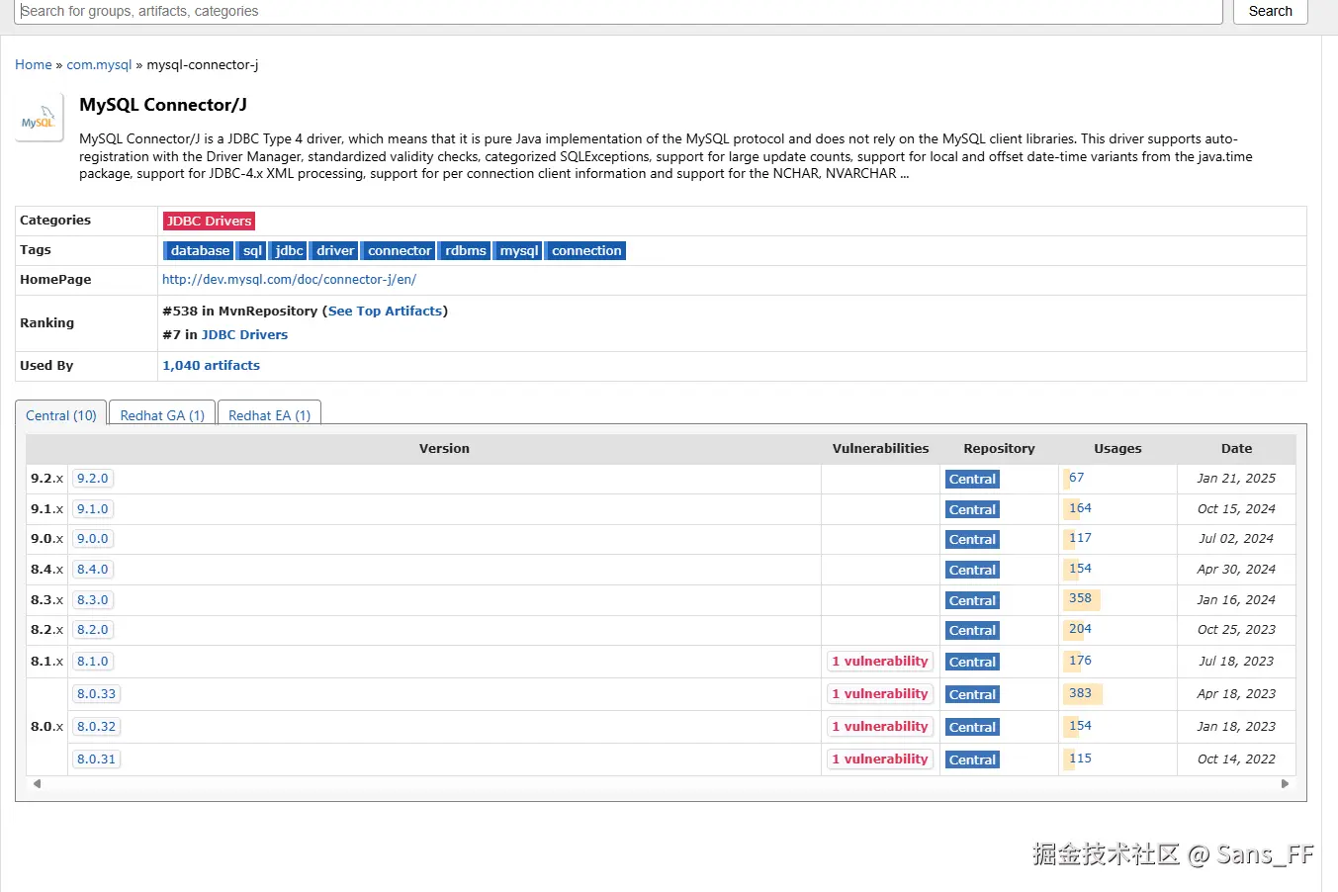1338x892 pixels.
Task: Open version 8.0.31
Action: pyautogui.click(x=96, y=759)
